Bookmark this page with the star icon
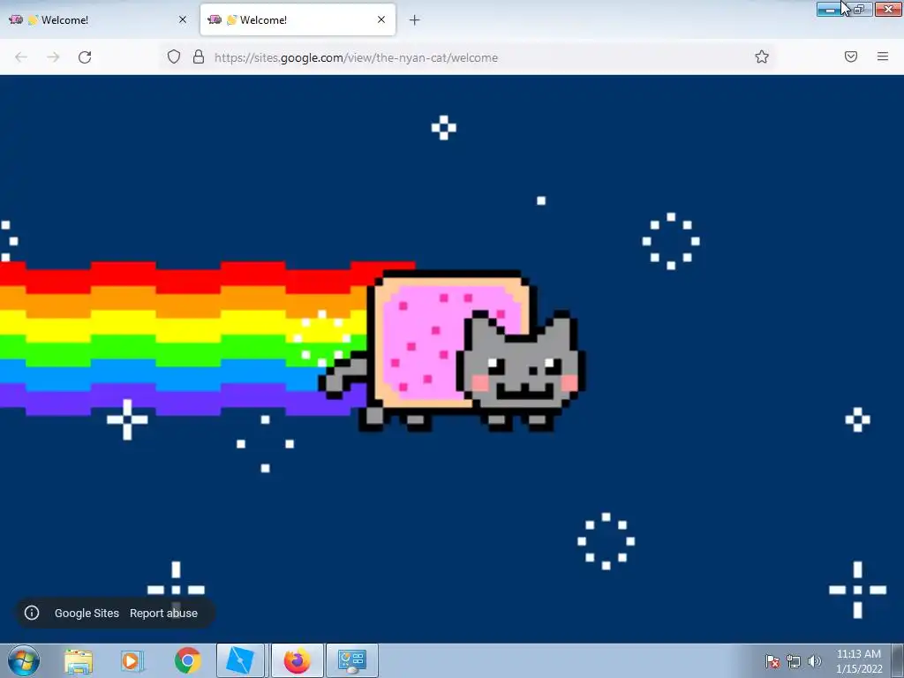904x678 pixels. coord(762,56)
